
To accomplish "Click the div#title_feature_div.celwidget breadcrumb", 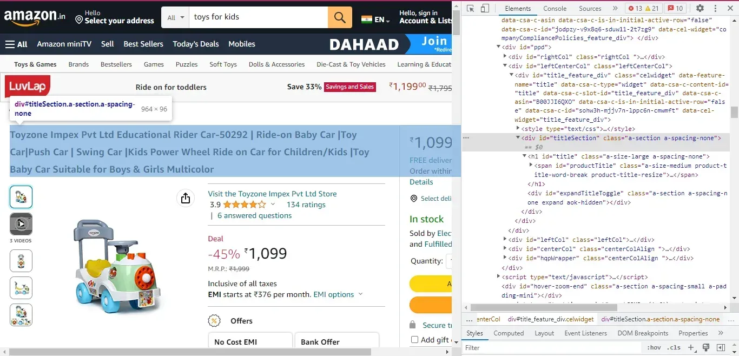I will pos(551,319).
